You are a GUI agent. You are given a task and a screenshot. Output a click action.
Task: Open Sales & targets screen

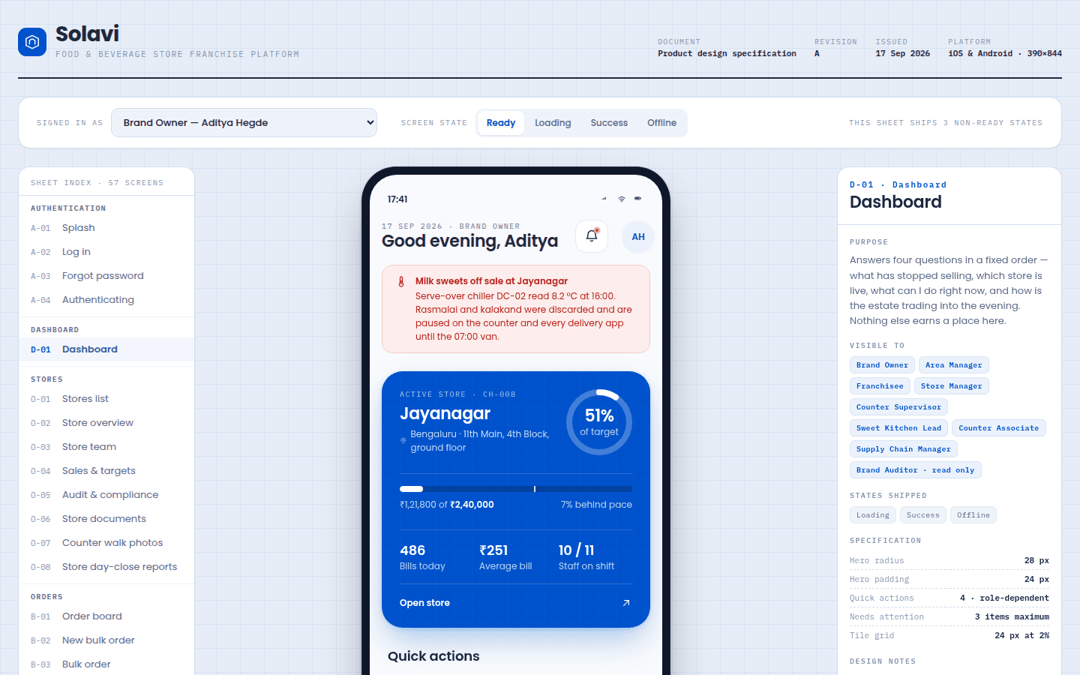pos(106,471)
